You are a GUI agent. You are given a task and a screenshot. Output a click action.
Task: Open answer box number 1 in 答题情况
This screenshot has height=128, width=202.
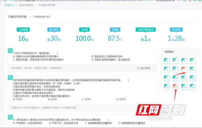(167, 61)
